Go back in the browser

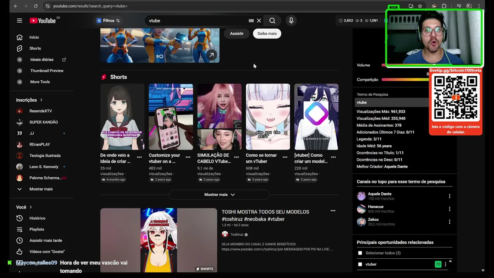coord(15,6)
